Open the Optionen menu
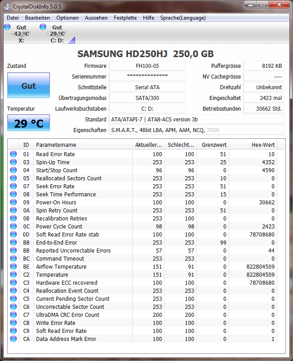The image size is (293, 361). point(67,18)
